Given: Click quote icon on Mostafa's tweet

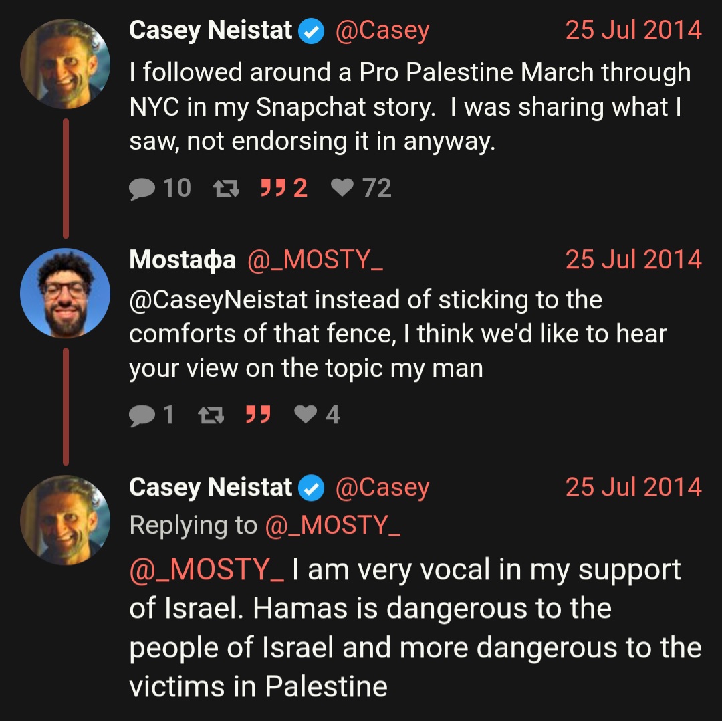Looking at the screenshot, I should pos(258,414).
